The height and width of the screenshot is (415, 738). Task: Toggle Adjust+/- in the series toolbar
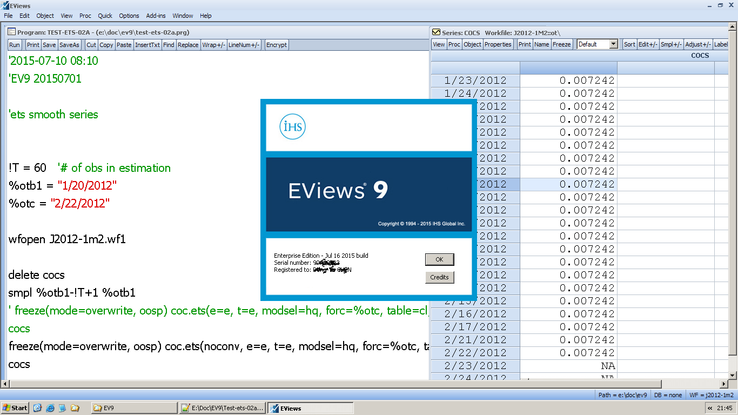pyautogui.click(x=698, y=44)
